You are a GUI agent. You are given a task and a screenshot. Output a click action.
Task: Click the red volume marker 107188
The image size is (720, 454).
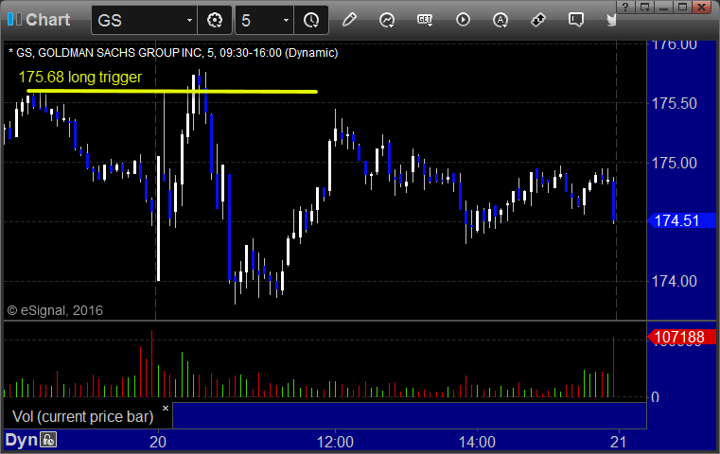click(682, 337)
